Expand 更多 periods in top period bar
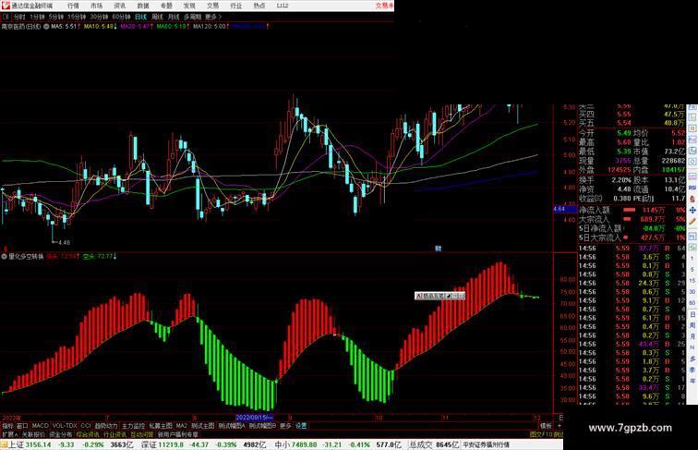 [x=212, y=17]
